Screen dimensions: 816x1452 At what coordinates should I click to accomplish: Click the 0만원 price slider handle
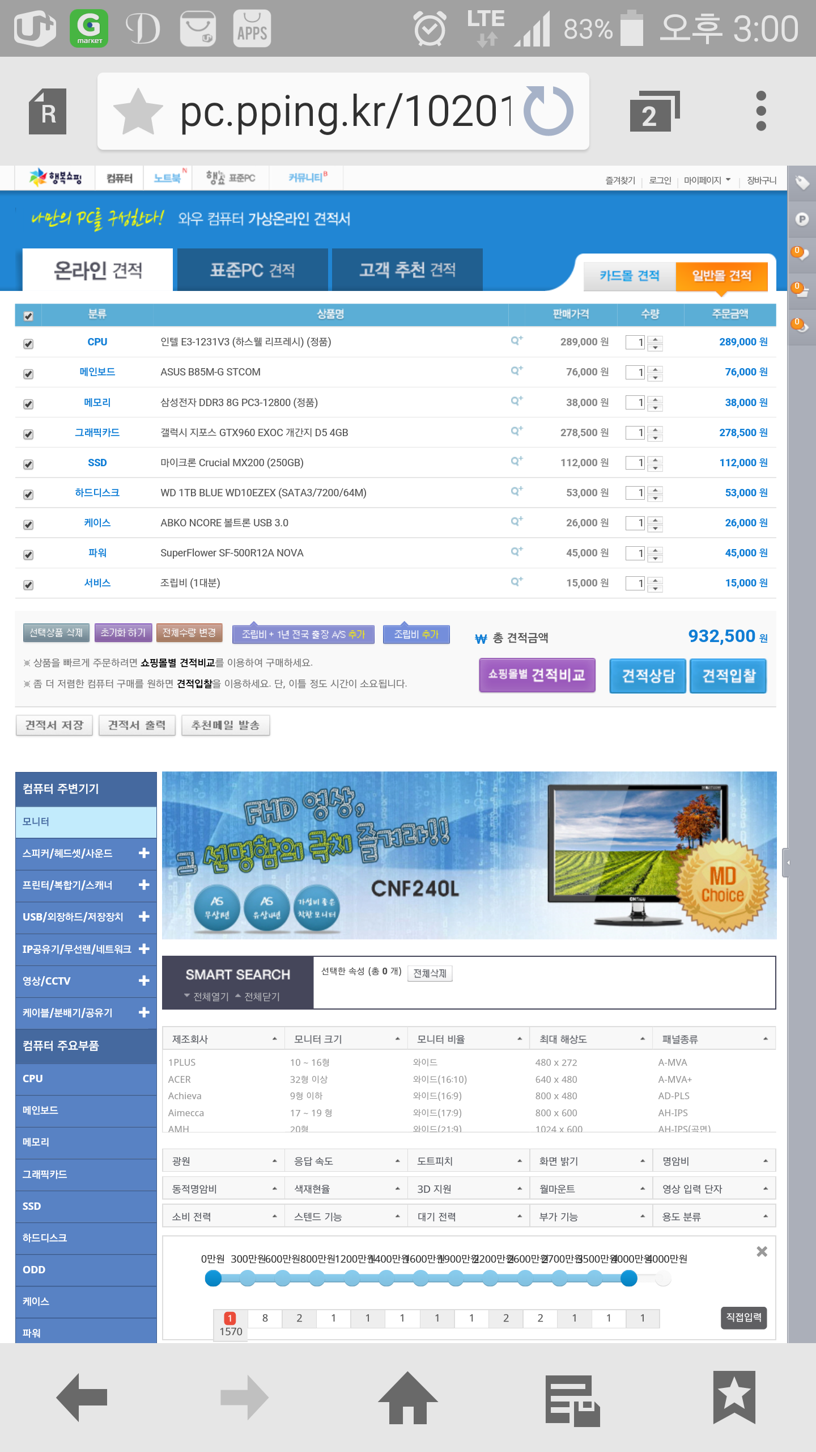pyautogui.click(x=213, y=1278)
